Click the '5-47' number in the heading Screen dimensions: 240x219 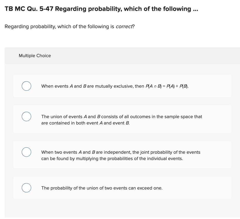pyautogui.click(x=46, y=9)
